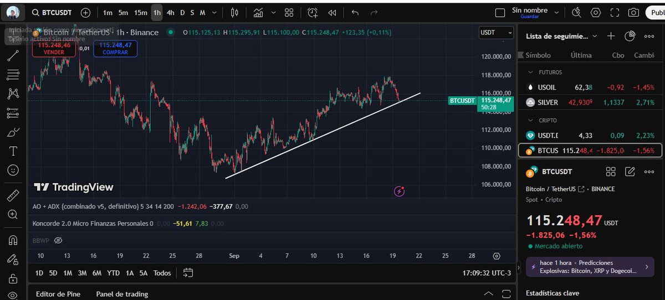
Task: Open the Predicciones Explosivas news item
Action: coord(590,267)
